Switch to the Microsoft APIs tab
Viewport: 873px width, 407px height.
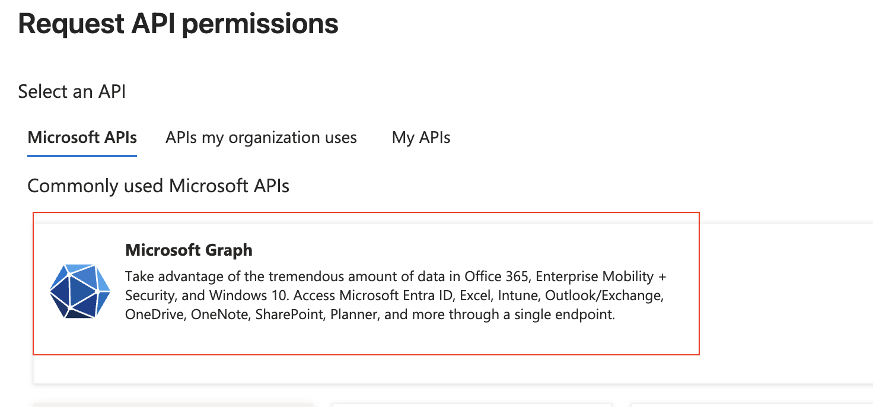pyautogui.click(x=82, y=138)
